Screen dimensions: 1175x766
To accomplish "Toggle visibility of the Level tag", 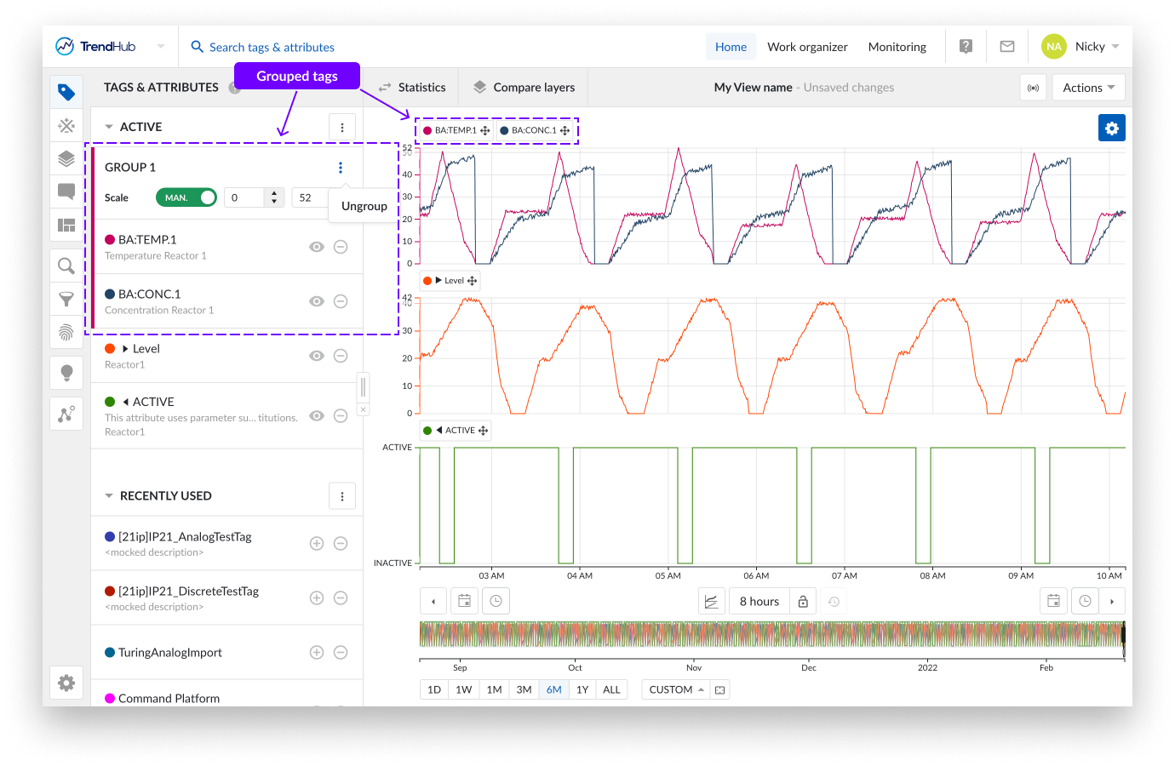I will point(317,356).
